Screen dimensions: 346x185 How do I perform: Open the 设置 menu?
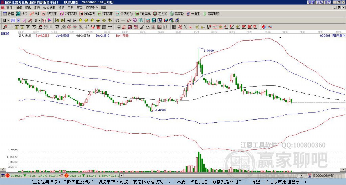[x=61, y=8]
